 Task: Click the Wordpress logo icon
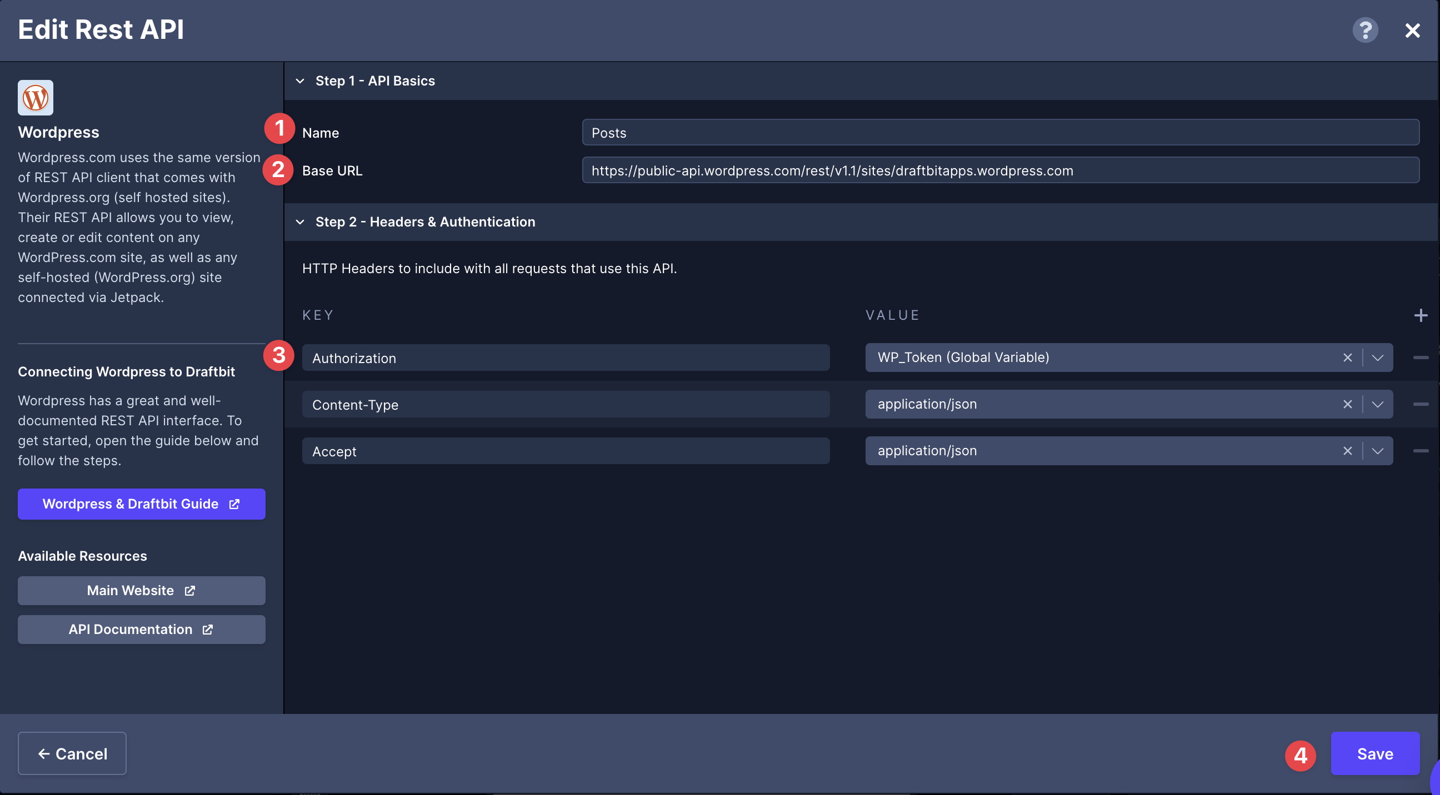coord(36,98)
